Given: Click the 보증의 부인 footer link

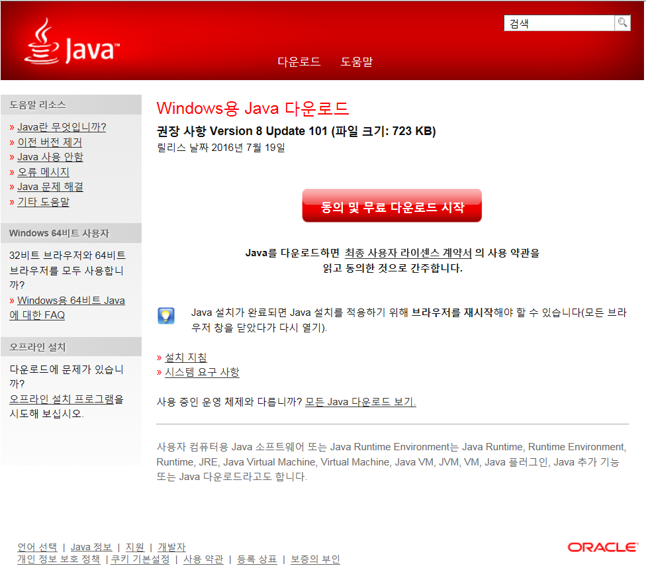Looking at the screenshot, I should [x=315, y=559].
